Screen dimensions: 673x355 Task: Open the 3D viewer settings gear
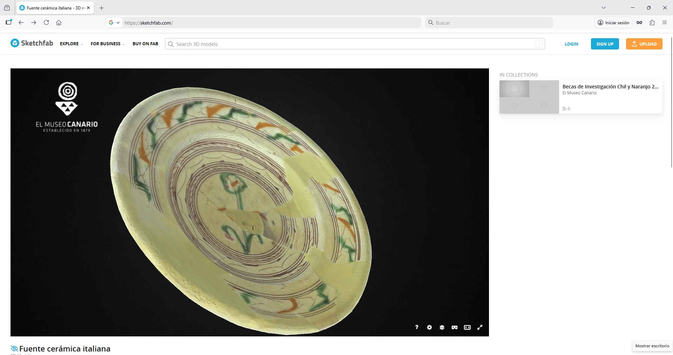(x=429, y=327)
